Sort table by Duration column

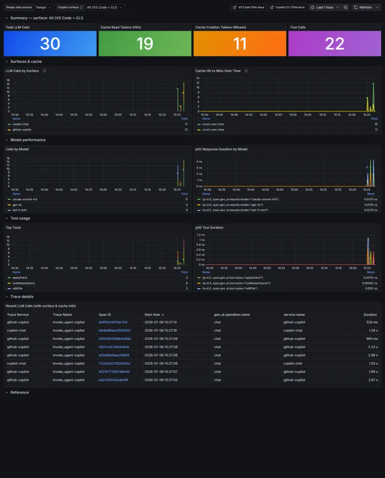pyautogui.click(x=370, y=315)
